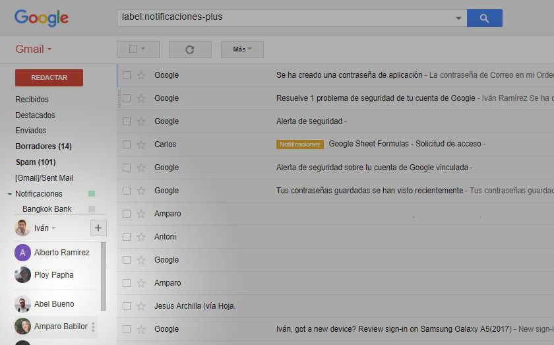Star the Antoni email
Viewport: 554px width, 345px height.
[141, 237]
